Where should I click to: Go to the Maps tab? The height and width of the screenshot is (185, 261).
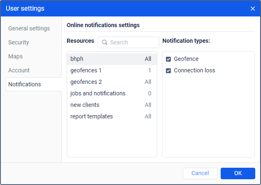coord(15,56)
